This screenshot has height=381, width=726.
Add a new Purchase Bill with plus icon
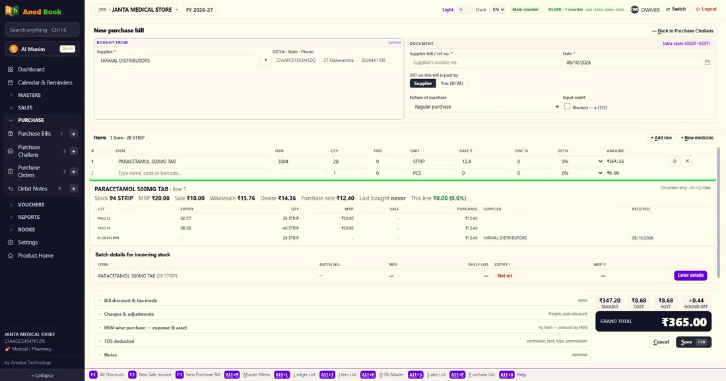pos(73,134)
